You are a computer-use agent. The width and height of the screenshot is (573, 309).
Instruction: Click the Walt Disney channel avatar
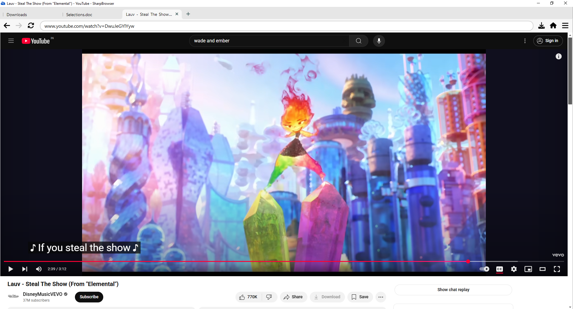point(13,296)
